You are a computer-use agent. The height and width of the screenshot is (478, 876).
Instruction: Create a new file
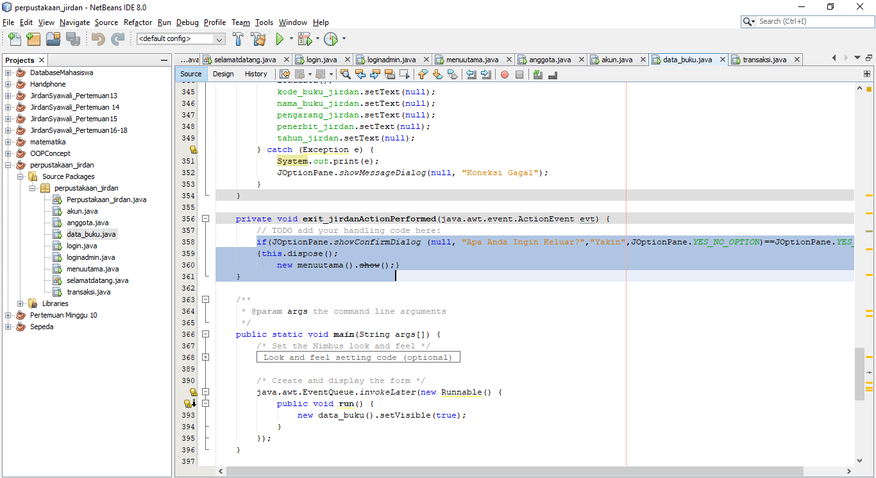[x=13, y=39]
